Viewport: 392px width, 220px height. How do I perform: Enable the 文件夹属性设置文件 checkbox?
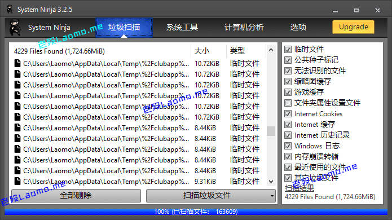pyautogui.click(x=288, y=103)
